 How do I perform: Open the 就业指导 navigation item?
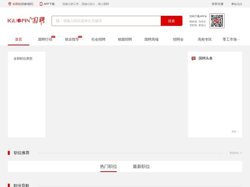click(x=72, y=39)
